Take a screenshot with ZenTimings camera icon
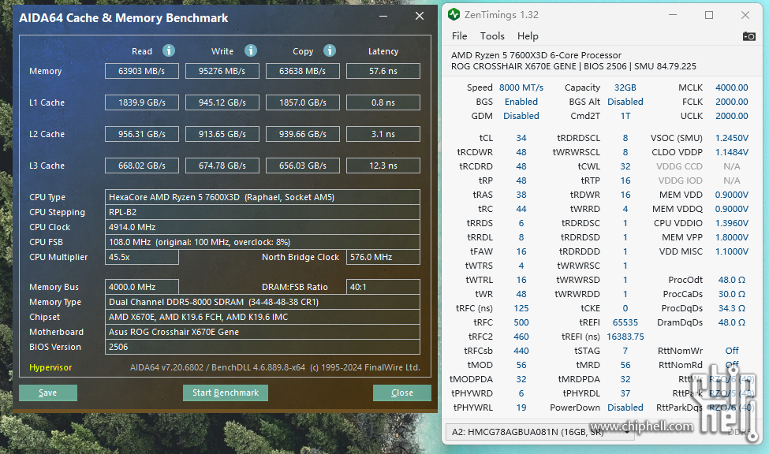769x454 pixels. click(749, 36)
